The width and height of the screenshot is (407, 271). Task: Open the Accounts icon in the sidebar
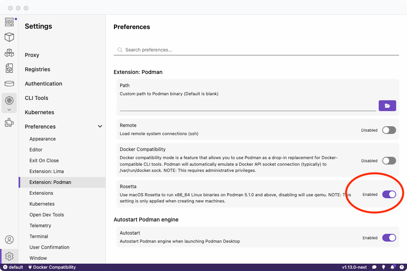(9, 240)
